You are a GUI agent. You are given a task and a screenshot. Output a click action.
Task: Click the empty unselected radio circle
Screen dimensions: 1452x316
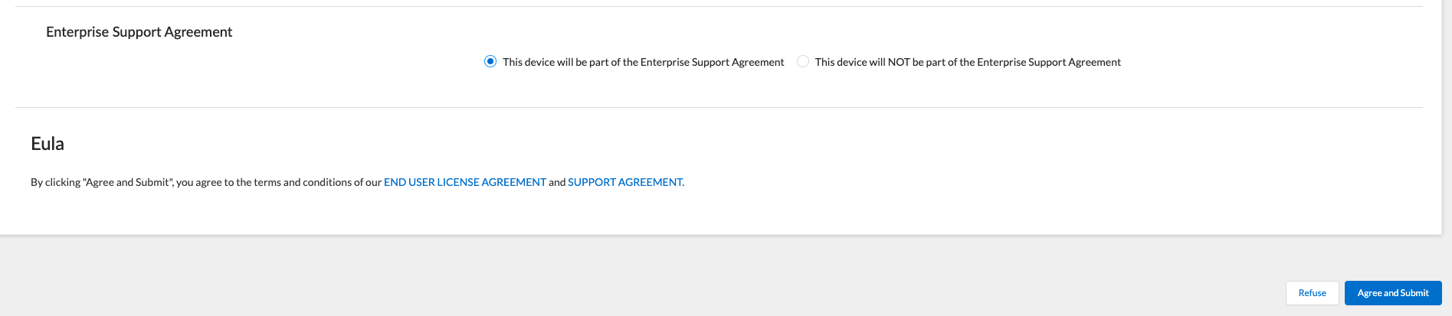[x=803, y=62]
